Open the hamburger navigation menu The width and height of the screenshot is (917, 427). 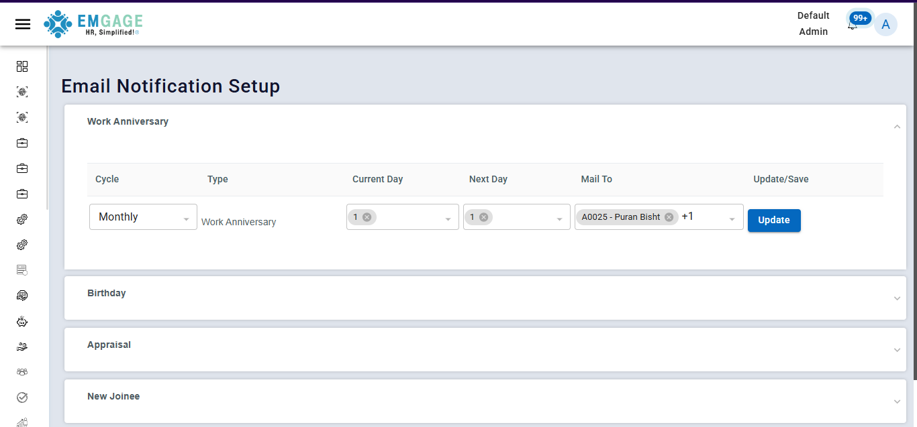(x=23, y=24)
